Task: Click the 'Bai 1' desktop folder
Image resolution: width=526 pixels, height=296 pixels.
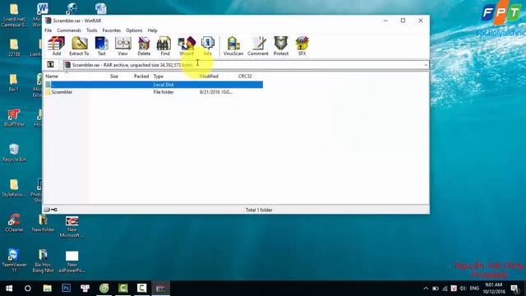Action: [x=14, y=83]
